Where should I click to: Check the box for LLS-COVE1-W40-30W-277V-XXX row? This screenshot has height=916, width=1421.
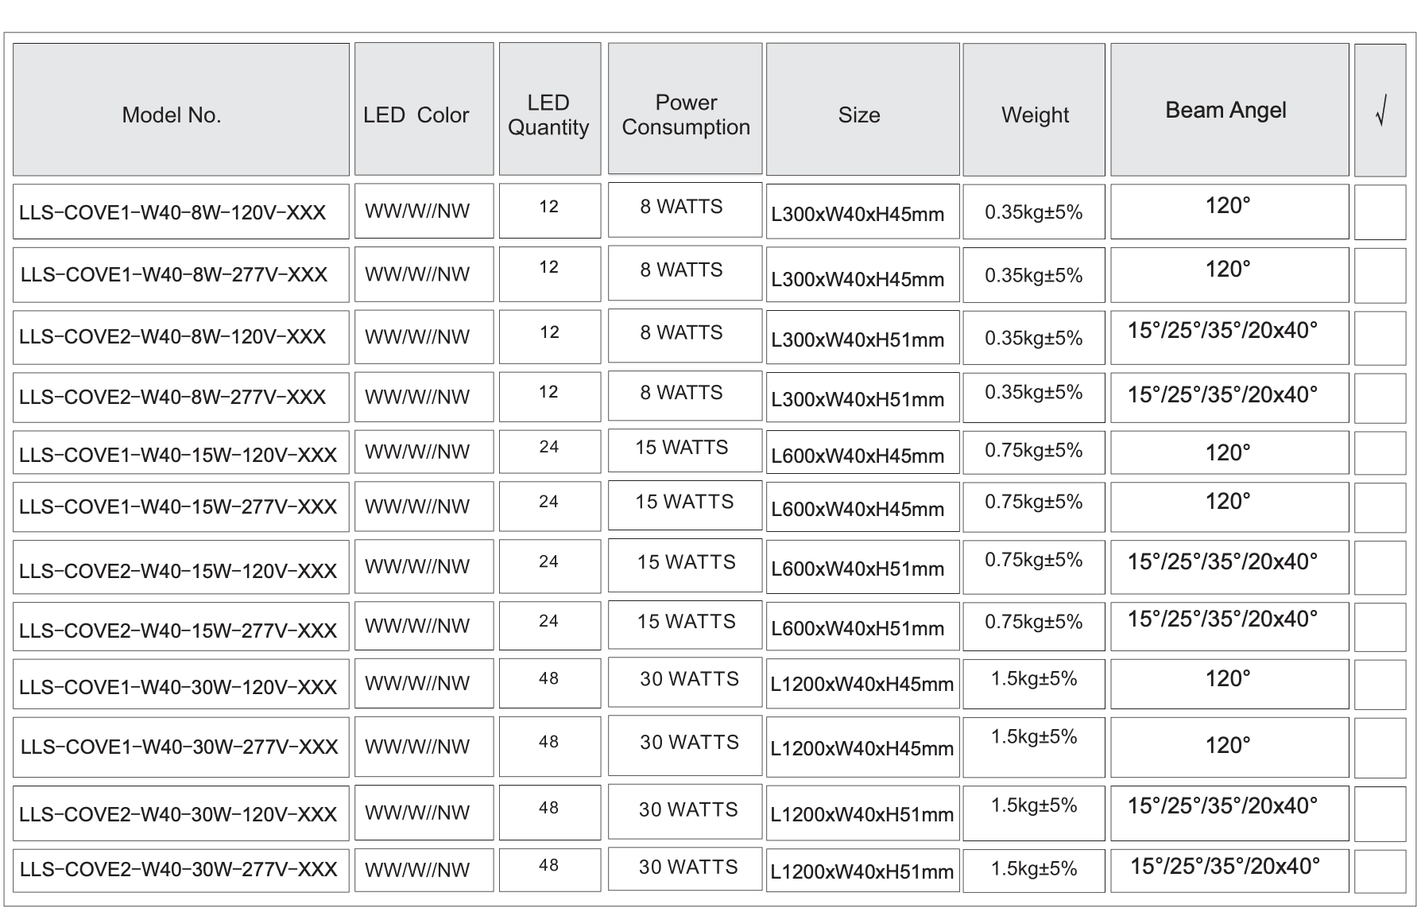tap(1380, 747)
